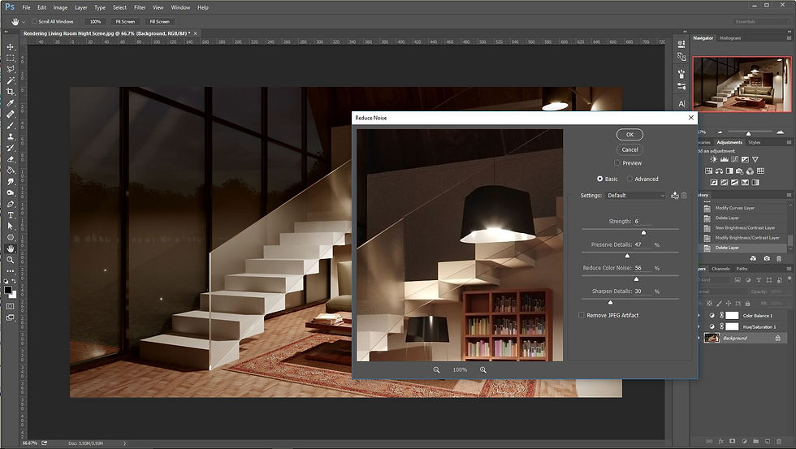Add Color Balance adjustment scales icon
This screenshot has height=449, width=796.
pos(719,171)
